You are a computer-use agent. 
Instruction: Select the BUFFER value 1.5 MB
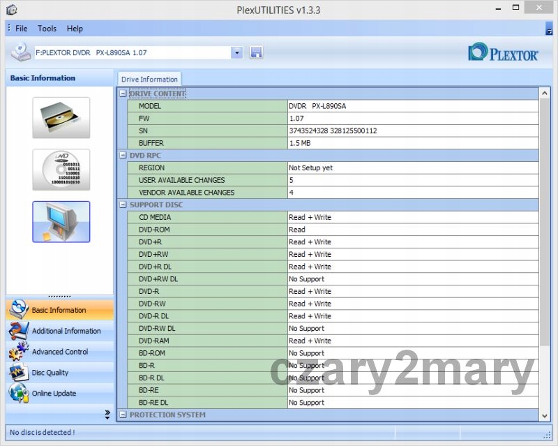[300, 143]
